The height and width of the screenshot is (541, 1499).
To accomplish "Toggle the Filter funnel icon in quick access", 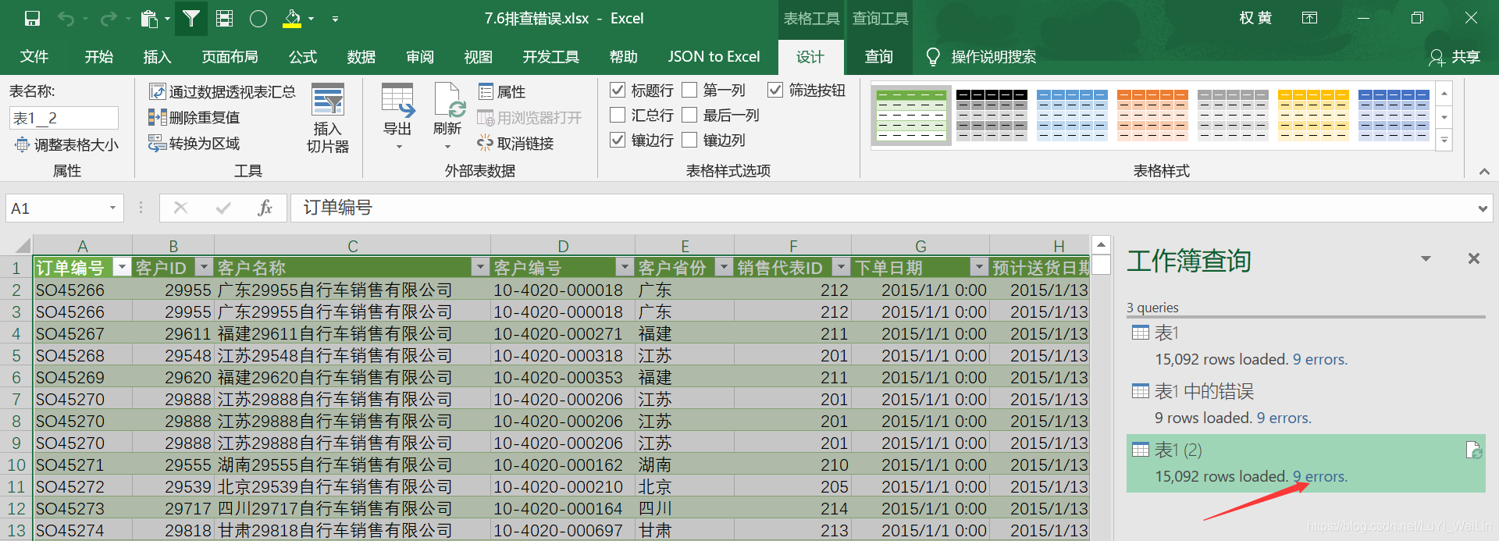I will 191,18.
